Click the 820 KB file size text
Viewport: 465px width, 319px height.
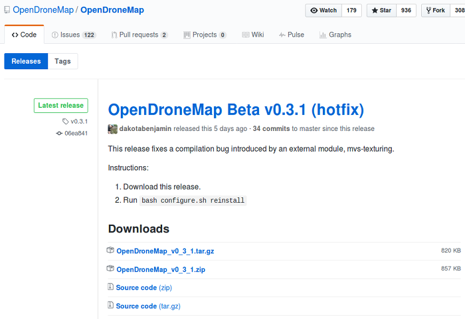tap(451, 251)
